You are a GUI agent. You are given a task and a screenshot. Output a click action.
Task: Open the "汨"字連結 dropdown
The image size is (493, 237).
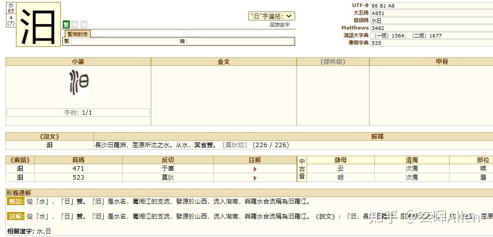(x=272, y=16)
